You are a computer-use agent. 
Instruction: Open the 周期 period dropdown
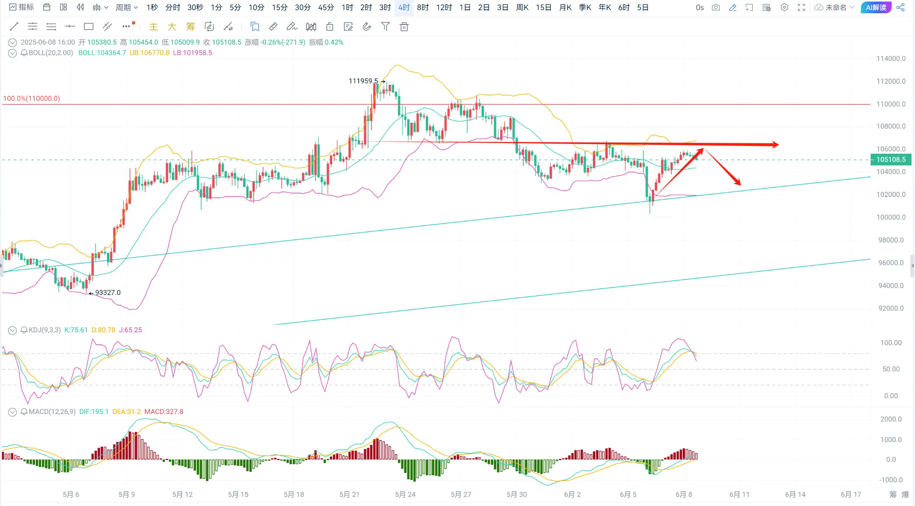pyautogui.click(x=126, y=7)
